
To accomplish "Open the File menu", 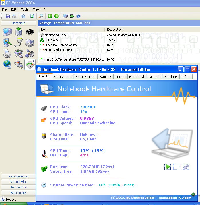I will pyautogui.click(x=4, y=9).
